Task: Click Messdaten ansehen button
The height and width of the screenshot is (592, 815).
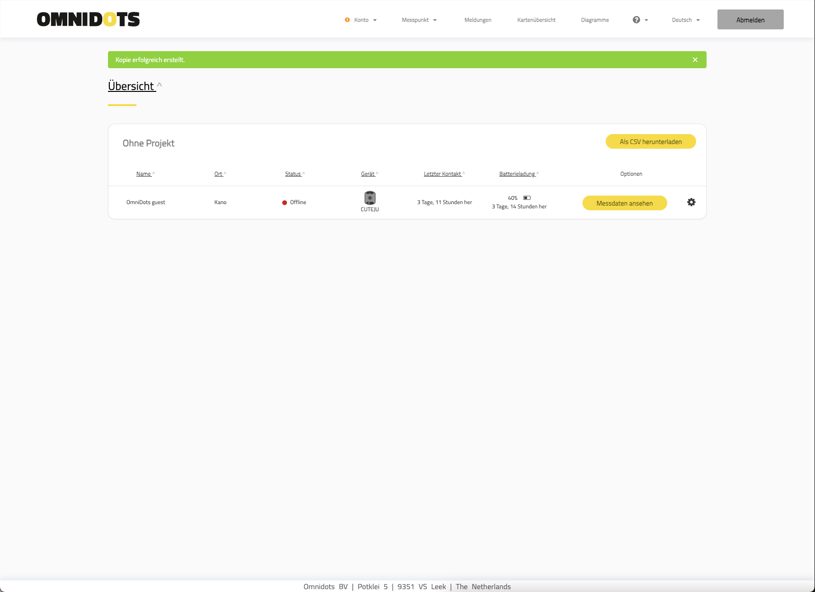Action: coord(624,203)
